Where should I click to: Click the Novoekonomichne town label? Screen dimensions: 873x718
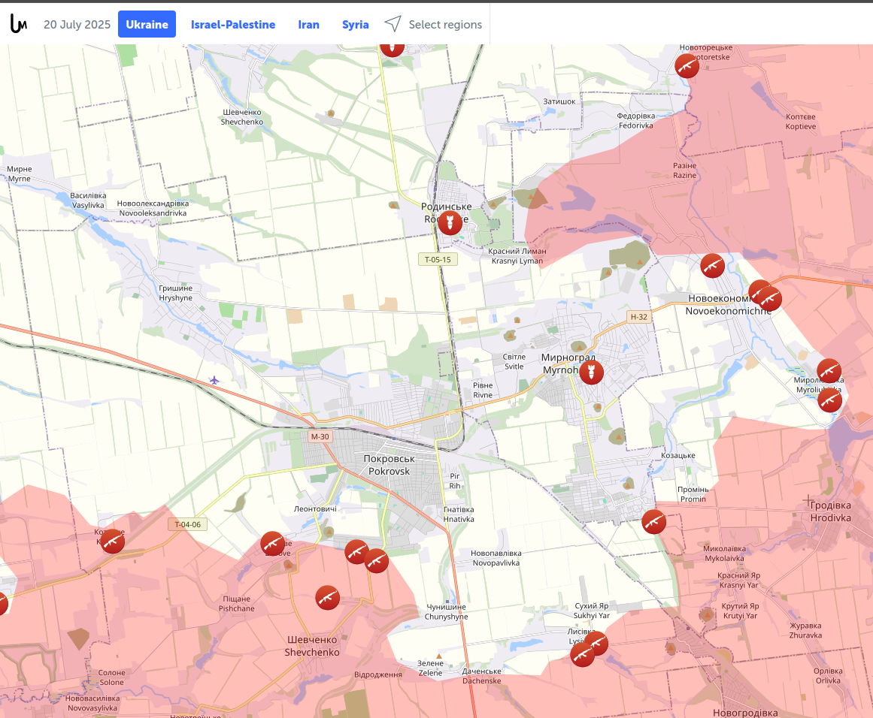tap(728, 305)
